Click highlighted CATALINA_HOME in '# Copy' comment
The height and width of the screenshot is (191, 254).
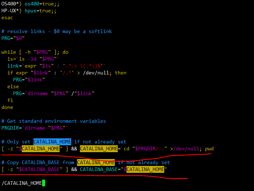(96, 162)
